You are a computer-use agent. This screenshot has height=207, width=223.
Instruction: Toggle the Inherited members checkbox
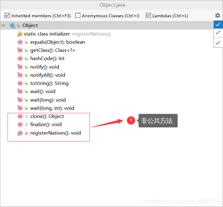tap(7, 15)
